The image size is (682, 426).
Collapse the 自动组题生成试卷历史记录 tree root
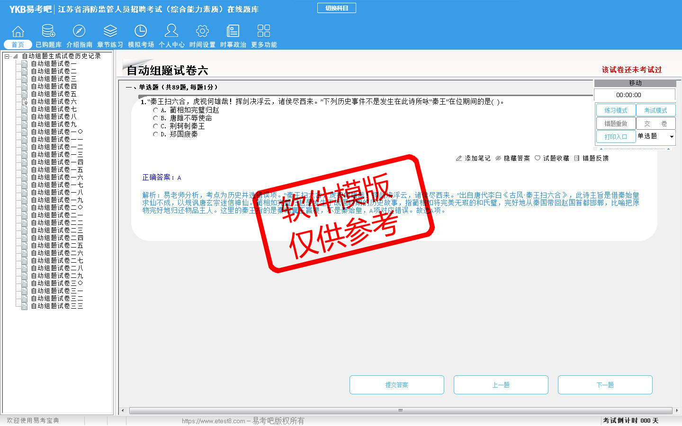(x=7, y=56)
